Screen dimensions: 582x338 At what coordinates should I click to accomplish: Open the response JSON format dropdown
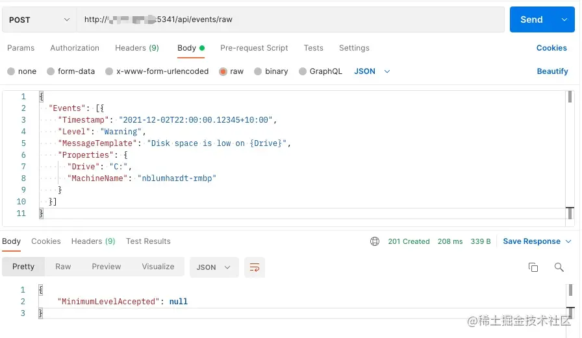point(214,267)
